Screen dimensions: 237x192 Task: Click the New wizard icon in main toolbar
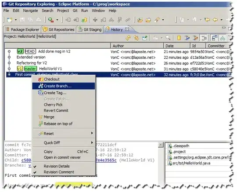[9, 20]
